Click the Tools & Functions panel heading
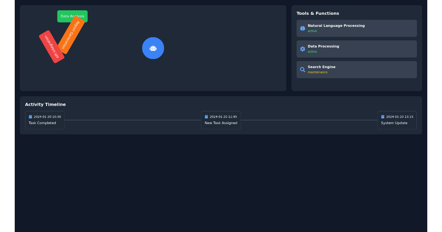Image resolution: width=442 pixels, height=232 pixels. coord(318,13)
